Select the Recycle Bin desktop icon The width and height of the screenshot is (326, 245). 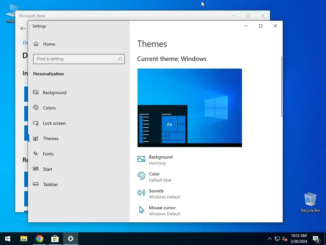point(310,203)
